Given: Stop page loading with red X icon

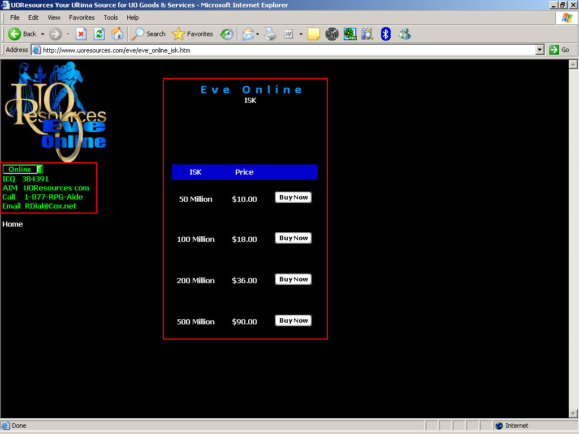Looking at the screenshot, I should [81, 34].
